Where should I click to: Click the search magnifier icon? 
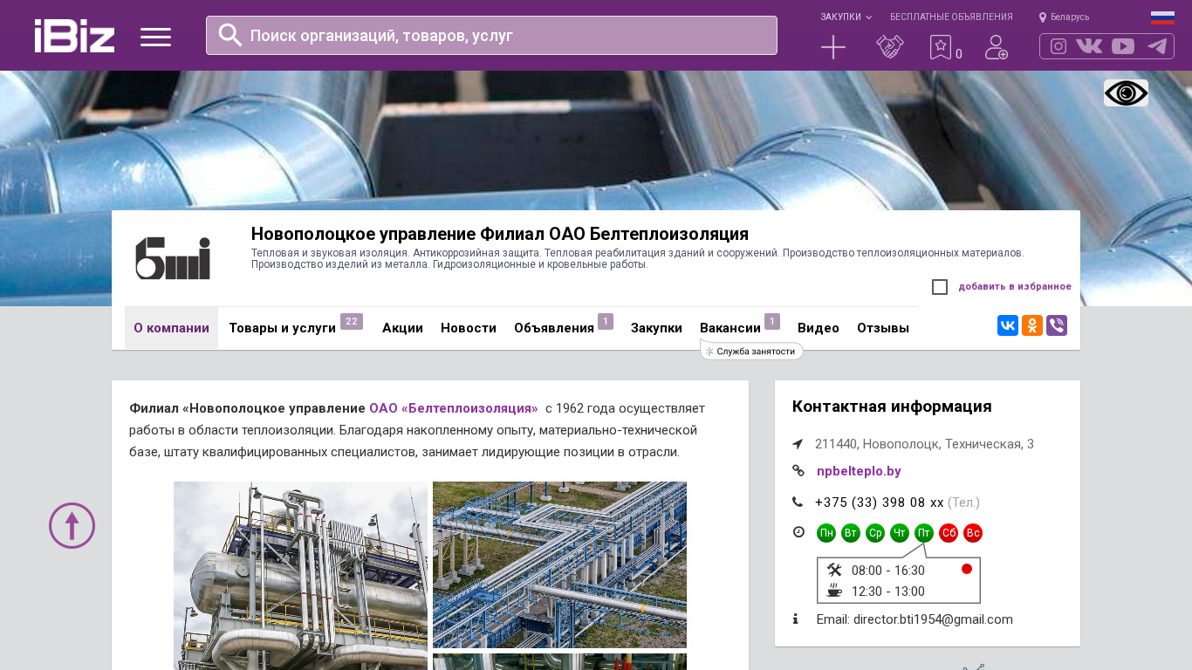point(229,35)
